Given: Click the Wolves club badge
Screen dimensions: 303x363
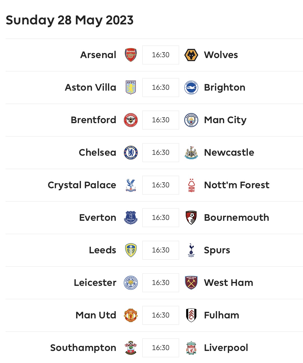Looking at the screenshot, I should click(x=191, y=55).
